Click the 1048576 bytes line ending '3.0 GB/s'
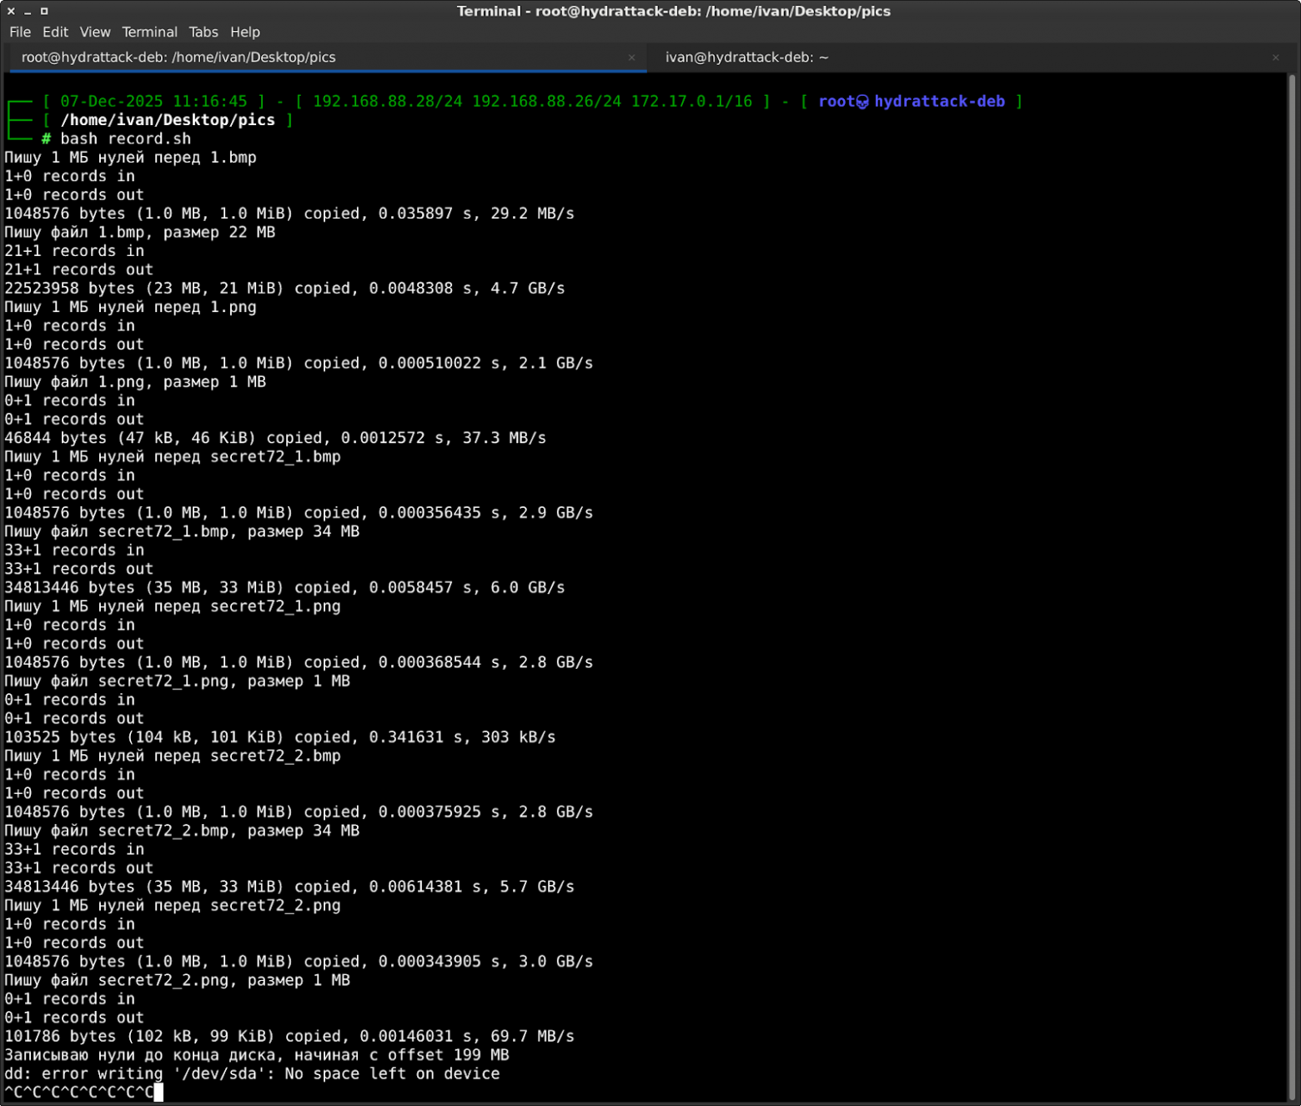The image size is (1301, 1106). (299, 962)
